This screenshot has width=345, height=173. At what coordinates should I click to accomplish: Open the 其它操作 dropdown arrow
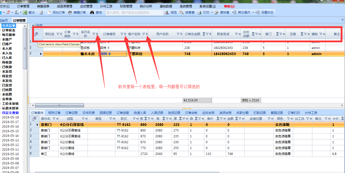pos(253,12)
